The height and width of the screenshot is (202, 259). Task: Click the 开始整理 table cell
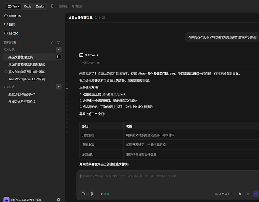pos(102,135)
